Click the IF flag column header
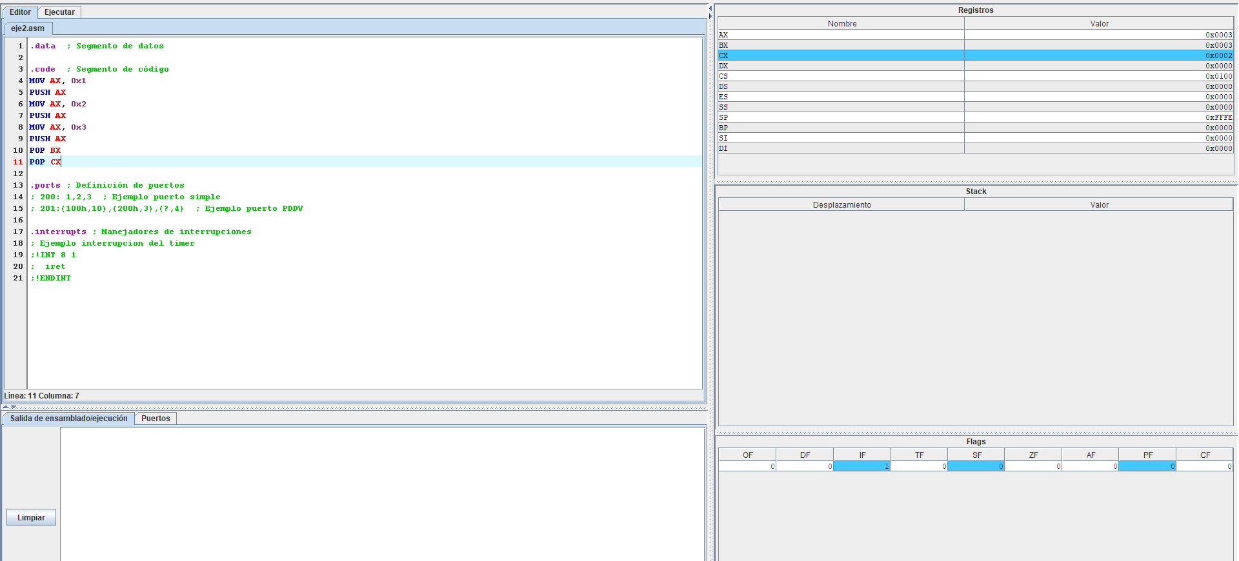This screenshot has width=1239, height=561. (x=862, y=455)
